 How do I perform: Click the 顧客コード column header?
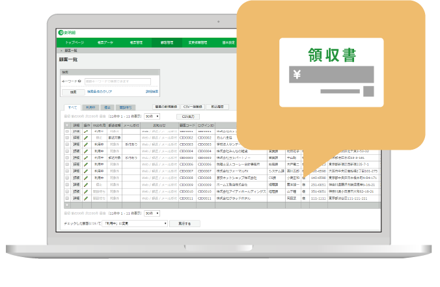pos(187,126)
